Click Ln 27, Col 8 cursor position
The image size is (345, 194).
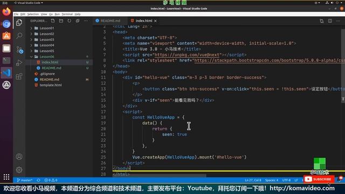pyautogui.click(x=253, y=180)
